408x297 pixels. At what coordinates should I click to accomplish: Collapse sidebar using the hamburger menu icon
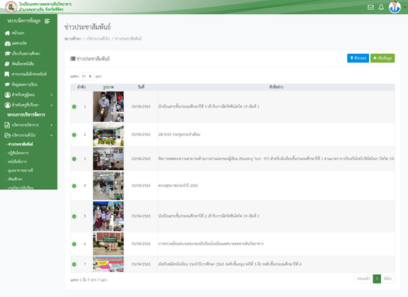pos(47,21)
